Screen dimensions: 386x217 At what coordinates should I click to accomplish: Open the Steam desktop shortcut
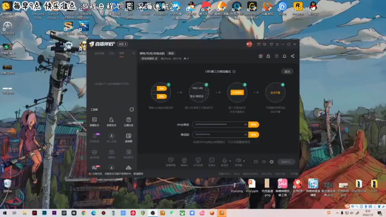145,9
